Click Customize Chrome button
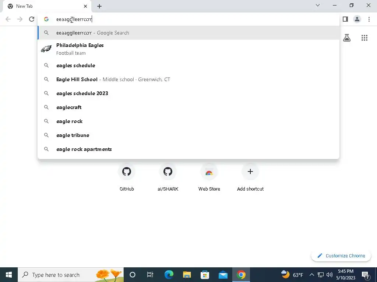 tap(341, 256)
